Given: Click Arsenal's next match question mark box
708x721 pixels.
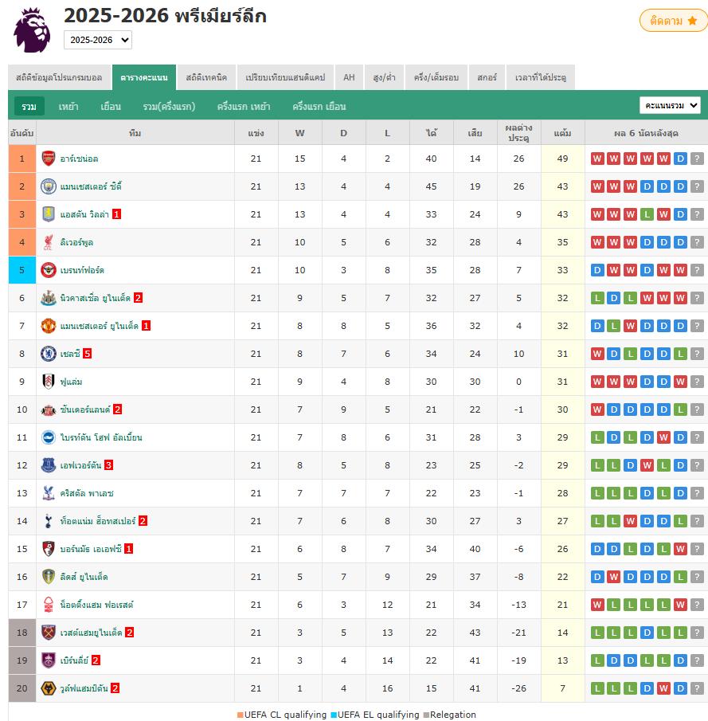Looking at the screenshot, I should pyautogui.click(x=697, y=159).
